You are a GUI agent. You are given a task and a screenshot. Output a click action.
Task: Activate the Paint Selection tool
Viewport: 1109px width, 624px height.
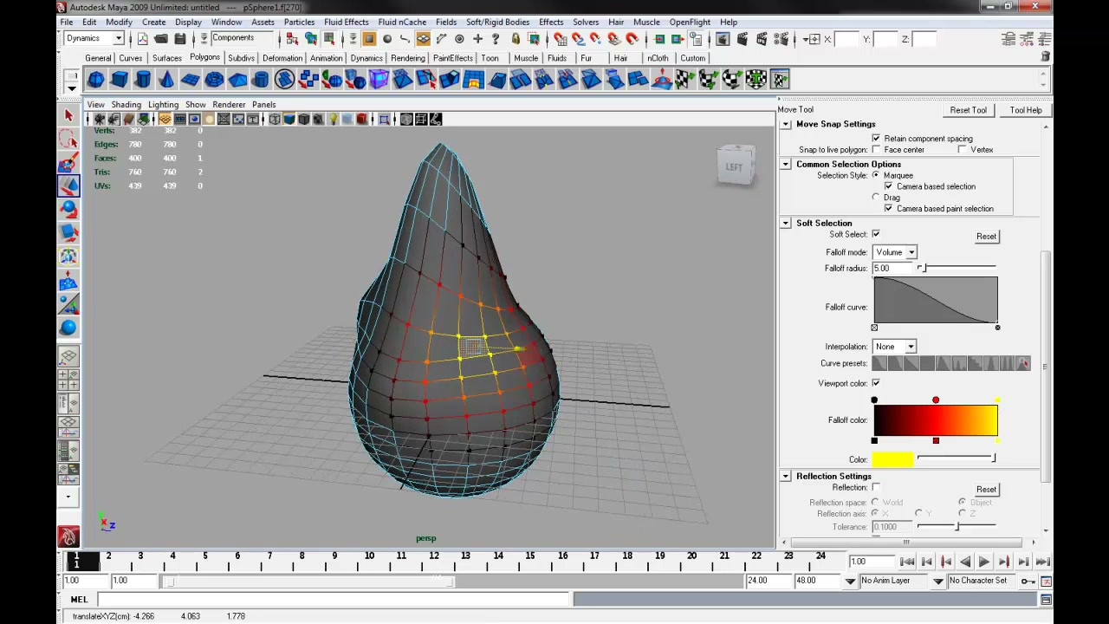click(68, 162)
